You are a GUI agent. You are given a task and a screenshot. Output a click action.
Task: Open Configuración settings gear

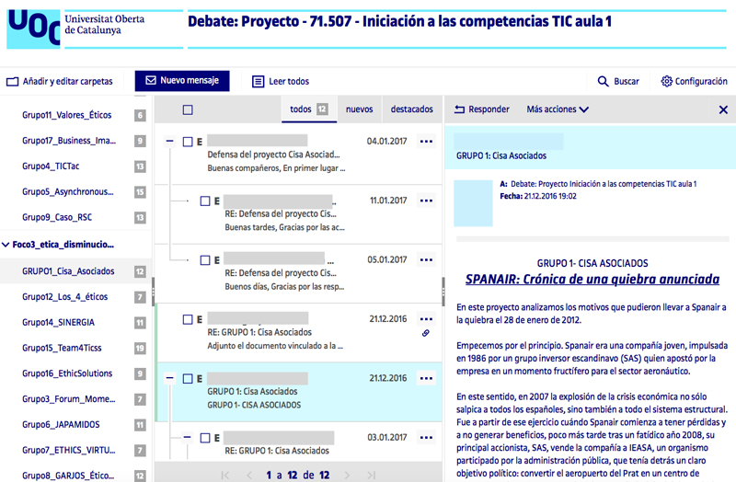pos(695,81)
